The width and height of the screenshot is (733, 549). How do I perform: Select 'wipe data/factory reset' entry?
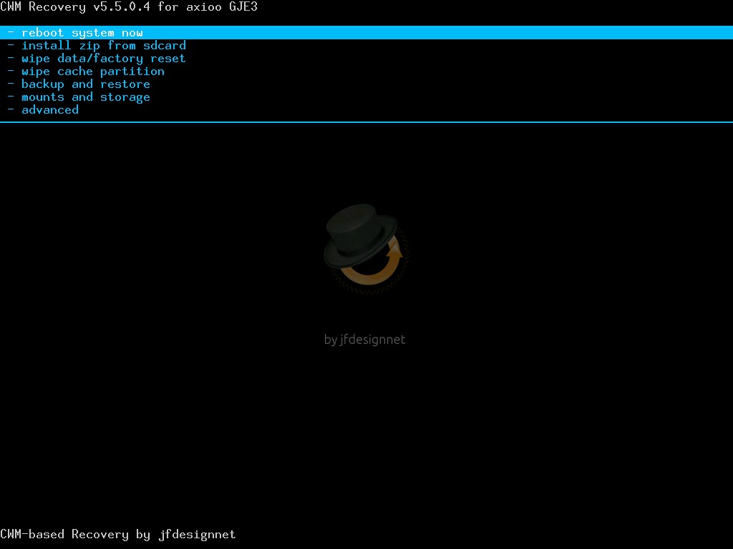pos(97,59)
